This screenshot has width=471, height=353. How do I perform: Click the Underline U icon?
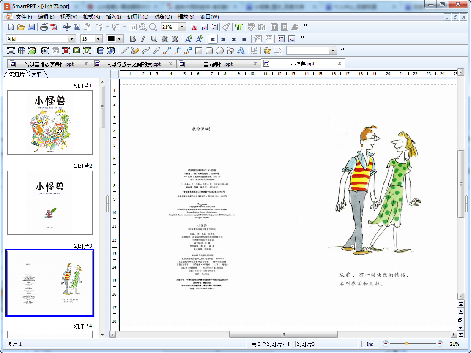(154, 39)
